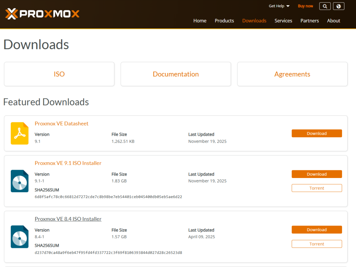356x267 pixels.
Task: Open the search magnifier icon
Action: tap(324, 6)
